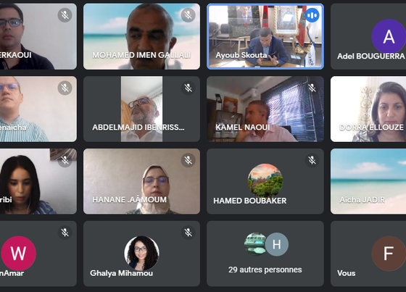Click muted mic icon on KAMEL NAOUI tile

[x=312, y=88]
